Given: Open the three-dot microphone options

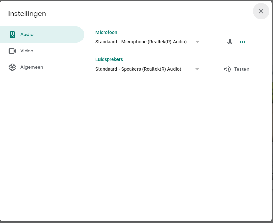Looking at the screenshot, I should tap(242, 42).
